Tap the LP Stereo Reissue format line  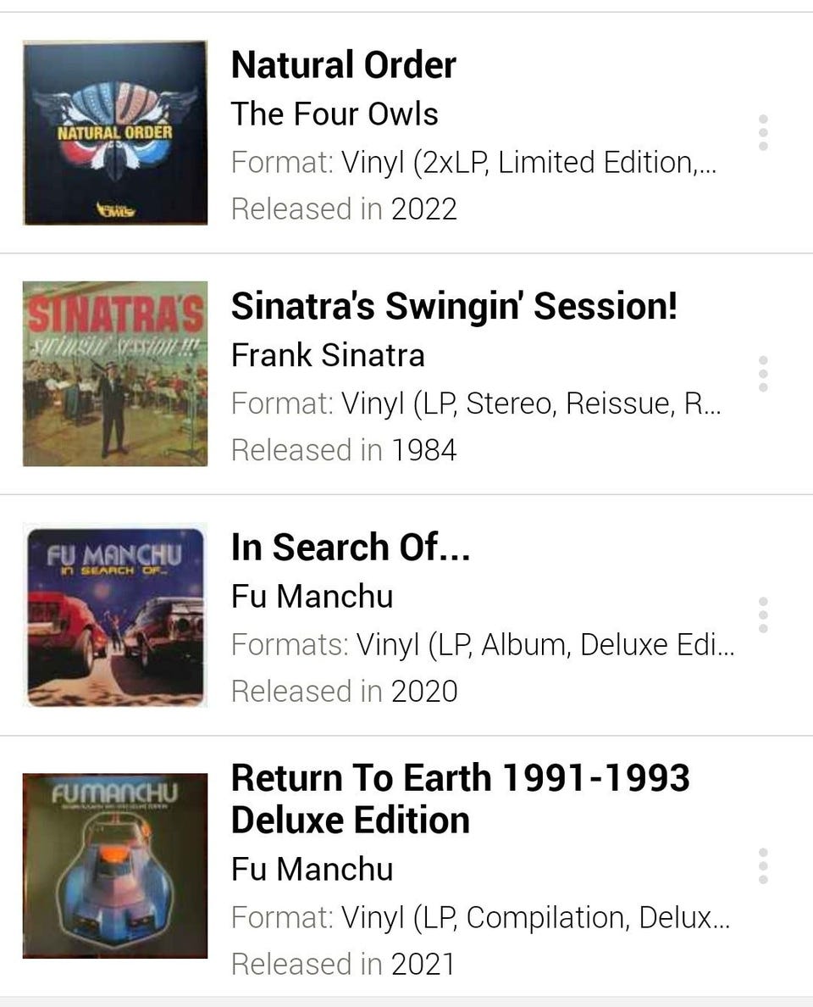click(476, 403)
